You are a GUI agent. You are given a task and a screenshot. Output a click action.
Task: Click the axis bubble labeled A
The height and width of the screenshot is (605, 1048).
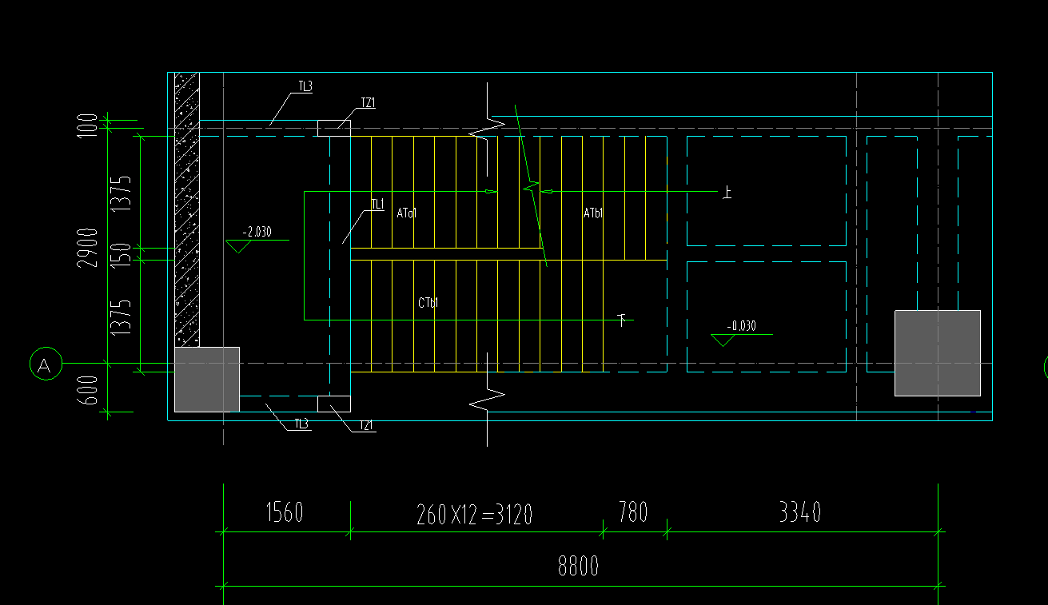45,365
